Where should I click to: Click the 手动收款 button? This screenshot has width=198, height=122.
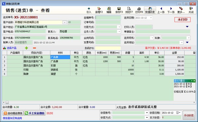click(x=189, y=115)
